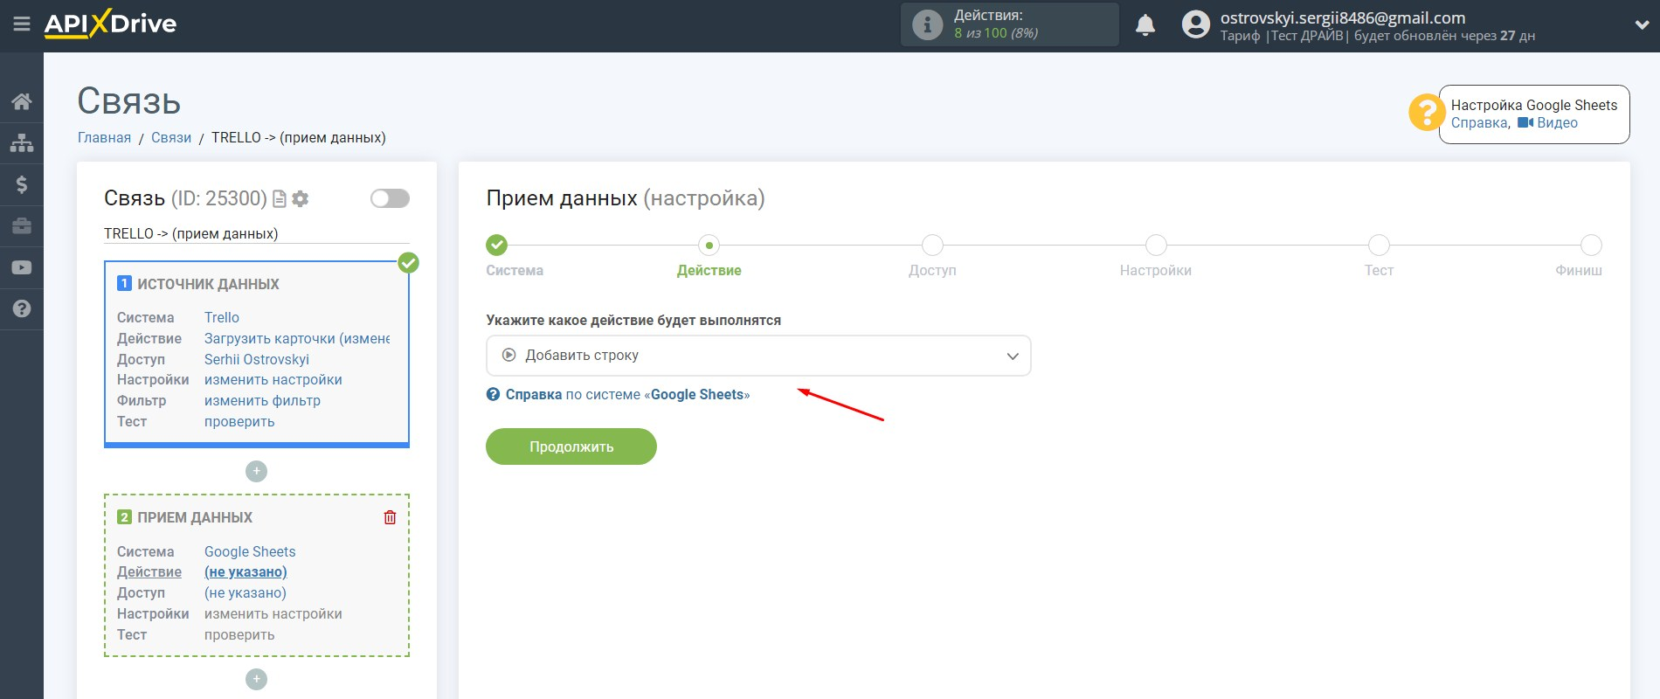Click изменить фильтр link
This screenshot has height=699, width=1660.
pyautogui.click(x=262, y=400)
